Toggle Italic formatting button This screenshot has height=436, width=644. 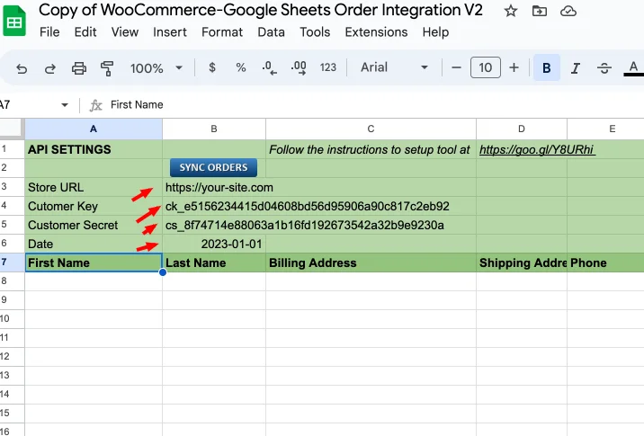point(576,67)
